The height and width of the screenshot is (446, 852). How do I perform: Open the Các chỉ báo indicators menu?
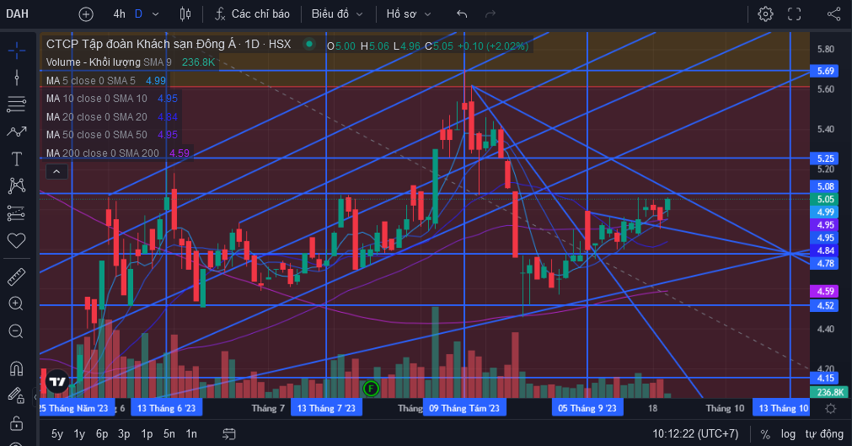coord(253,14)
